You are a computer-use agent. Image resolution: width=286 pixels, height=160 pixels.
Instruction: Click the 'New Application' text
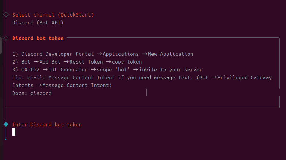(171, 54)
